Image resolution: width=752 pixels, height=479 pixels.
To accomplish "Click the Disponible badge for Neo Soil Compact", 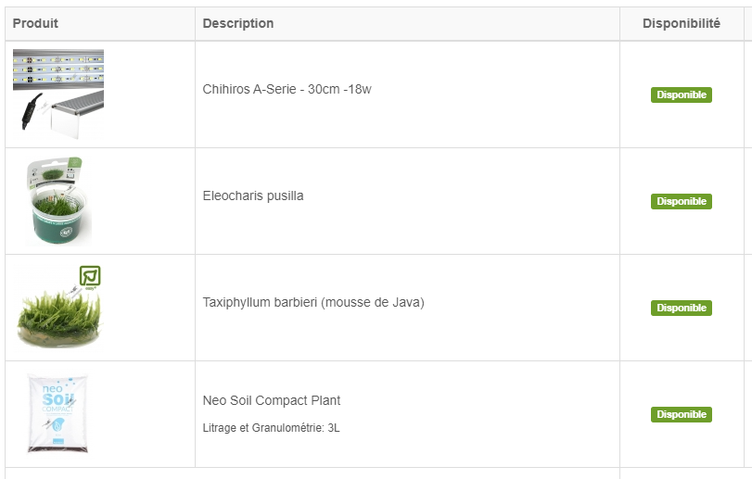I will tap(681, 414).
